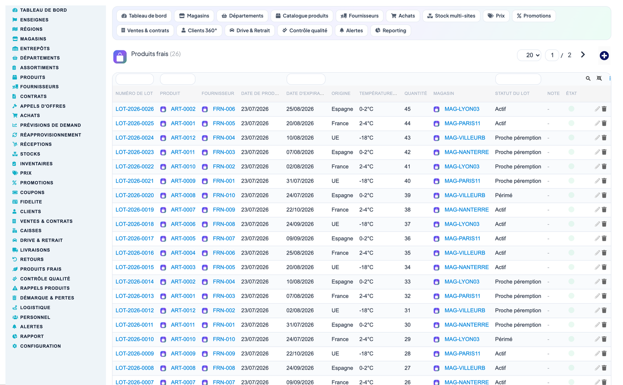Screen dimensions: 623x385
Task: Delete lot LOT-2026-0026 with trash icon
Action: point(604,109)
